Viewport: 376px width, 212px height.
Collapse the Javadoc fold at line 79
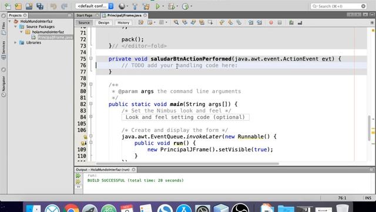91,84
